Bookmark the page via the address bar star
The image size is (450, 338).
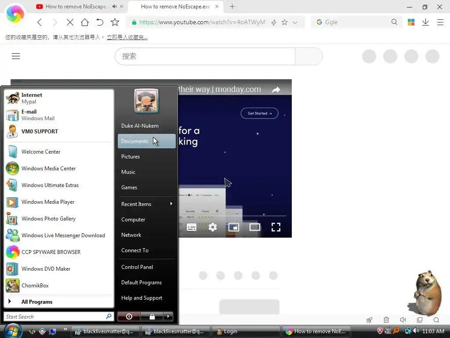284,22
